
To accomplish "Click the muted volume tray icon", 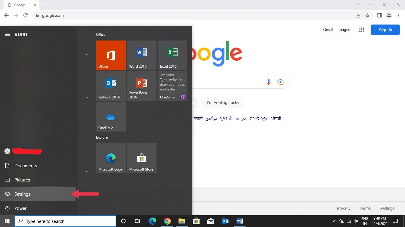I will click(x=356, y=221).
